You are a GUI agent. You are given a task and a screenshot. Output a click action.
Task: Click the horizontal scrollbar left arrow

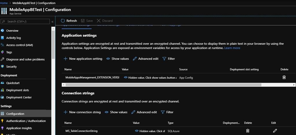coord(63,85)
